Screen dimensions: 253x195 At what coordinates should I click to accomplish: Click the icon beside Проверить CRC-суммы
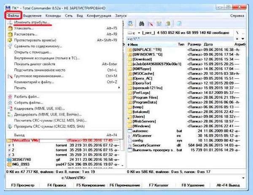click(x=10, y=126)
